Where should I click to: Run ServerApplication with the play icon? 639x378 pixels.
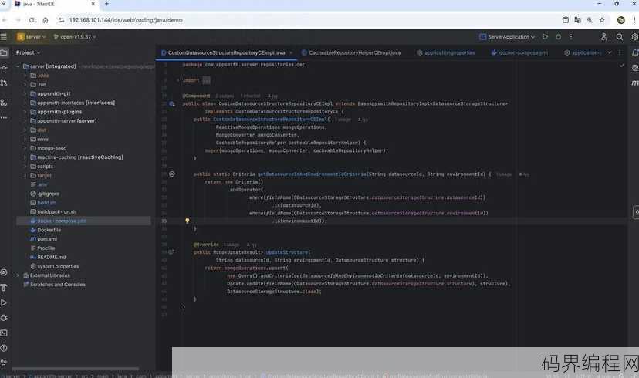click(546, 37)
